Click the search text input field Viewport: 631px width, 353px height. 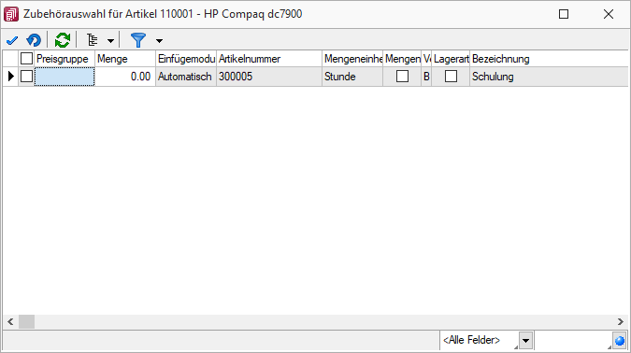coord(572,341)
